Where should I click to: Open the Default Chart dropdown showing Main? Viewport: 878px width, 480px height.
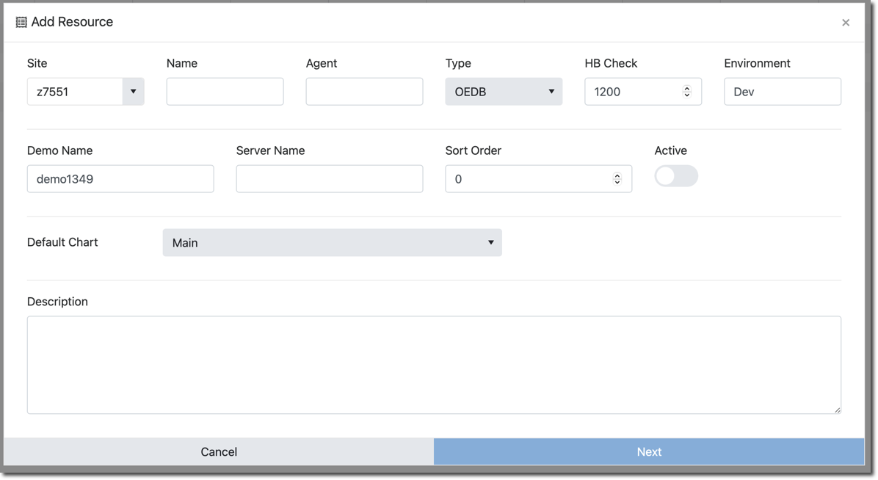point(333,242)
